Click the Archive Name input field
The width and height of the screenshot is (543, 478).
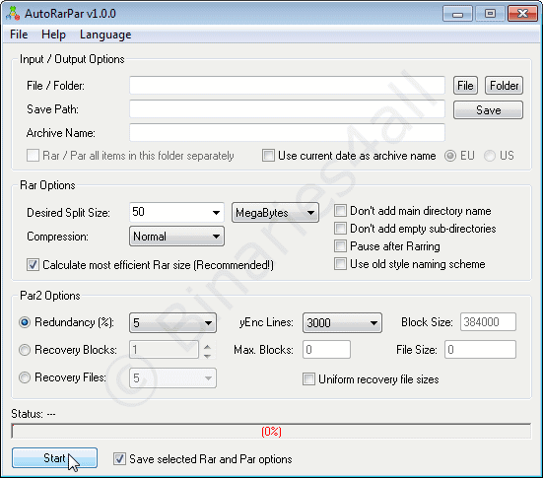[287, 133]
